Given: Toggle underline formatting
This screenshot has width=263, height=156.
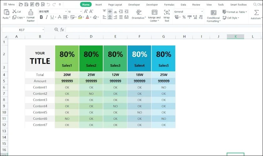Looking at the screenshot, I should coord(52,17).
